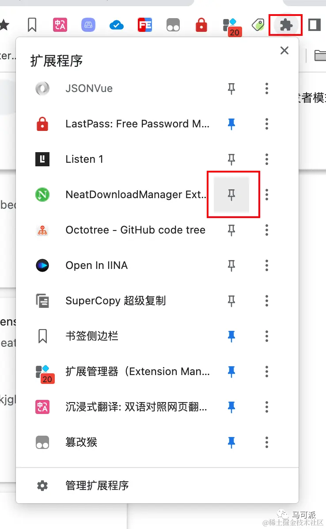
Task: Pin Open In IINA to the toolbar
Action: click(x=231, y=265)
